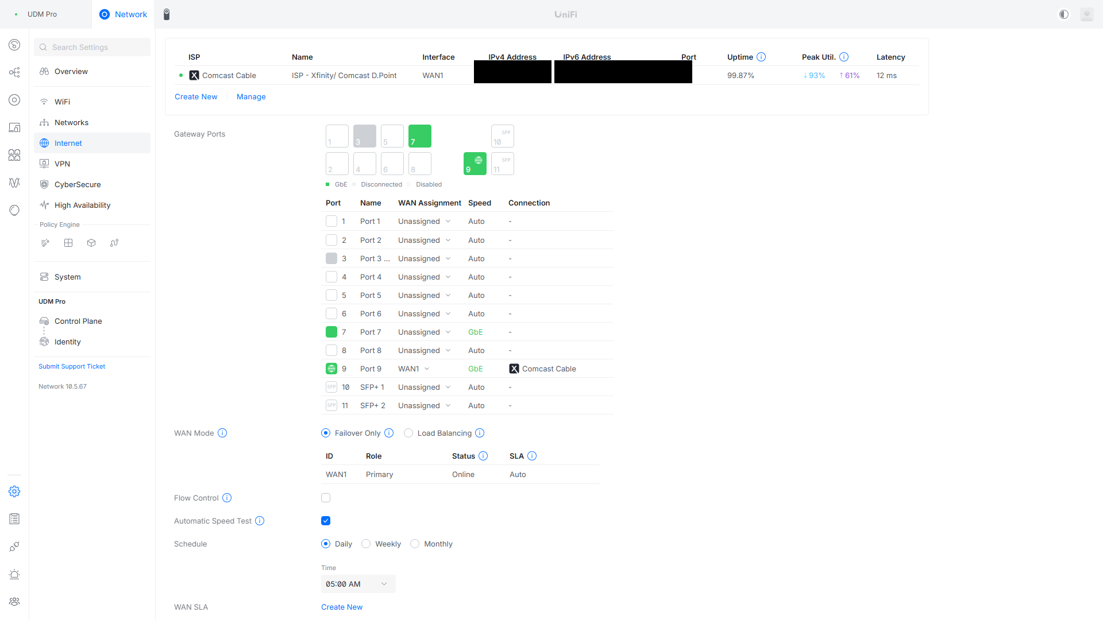Open VPN settings menu item
1103x620 pixels.
(x=92, y=164)
